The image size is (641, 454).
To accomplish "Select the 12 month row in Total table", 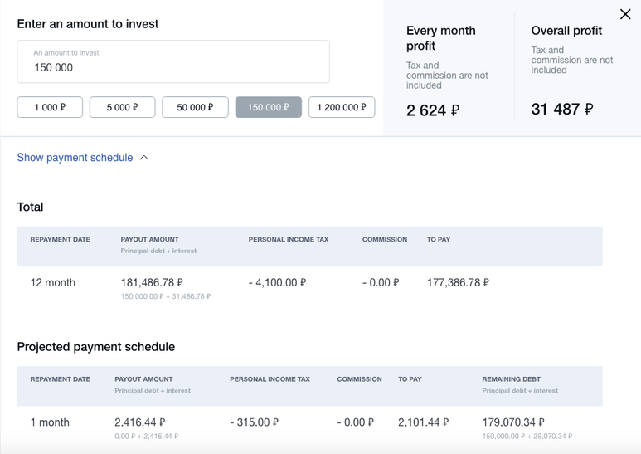I will pyautogui.click(x=53, y=282).
